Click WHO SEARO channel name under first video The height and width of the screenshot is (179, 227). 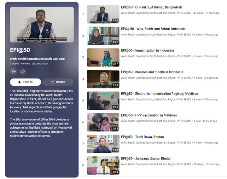[x=156, y=13]
